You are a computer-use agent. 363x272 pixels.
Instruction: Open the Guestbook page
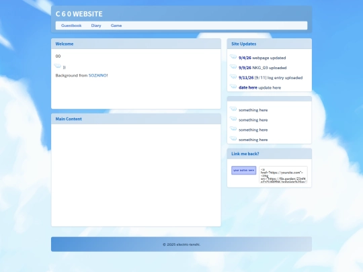pyautogui.click(x=71, y=26)
